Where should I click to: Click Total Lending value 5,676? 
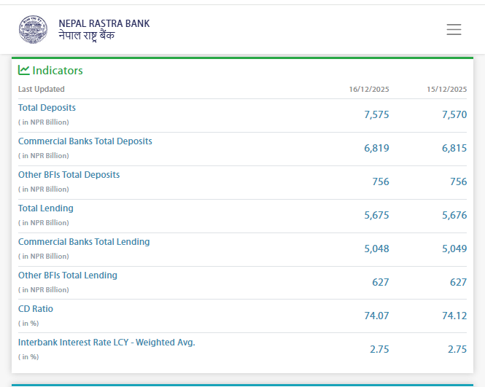pos(454,215)
